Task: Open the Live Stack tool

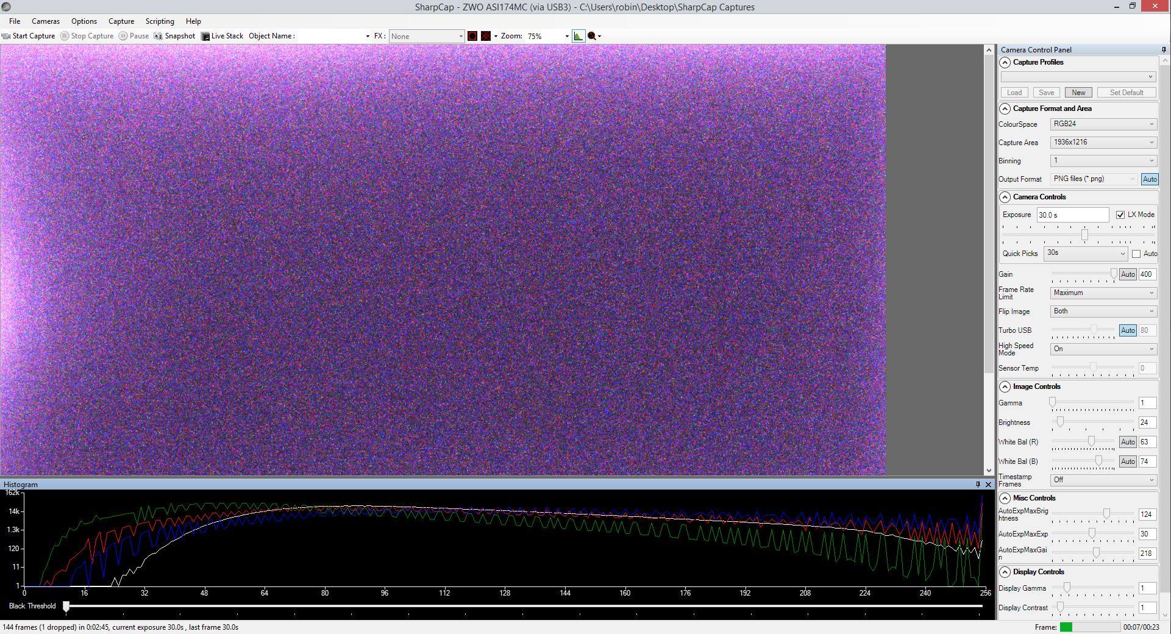Action: 222,36
